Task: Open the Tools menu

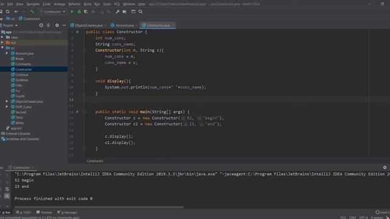Action: 107,4
